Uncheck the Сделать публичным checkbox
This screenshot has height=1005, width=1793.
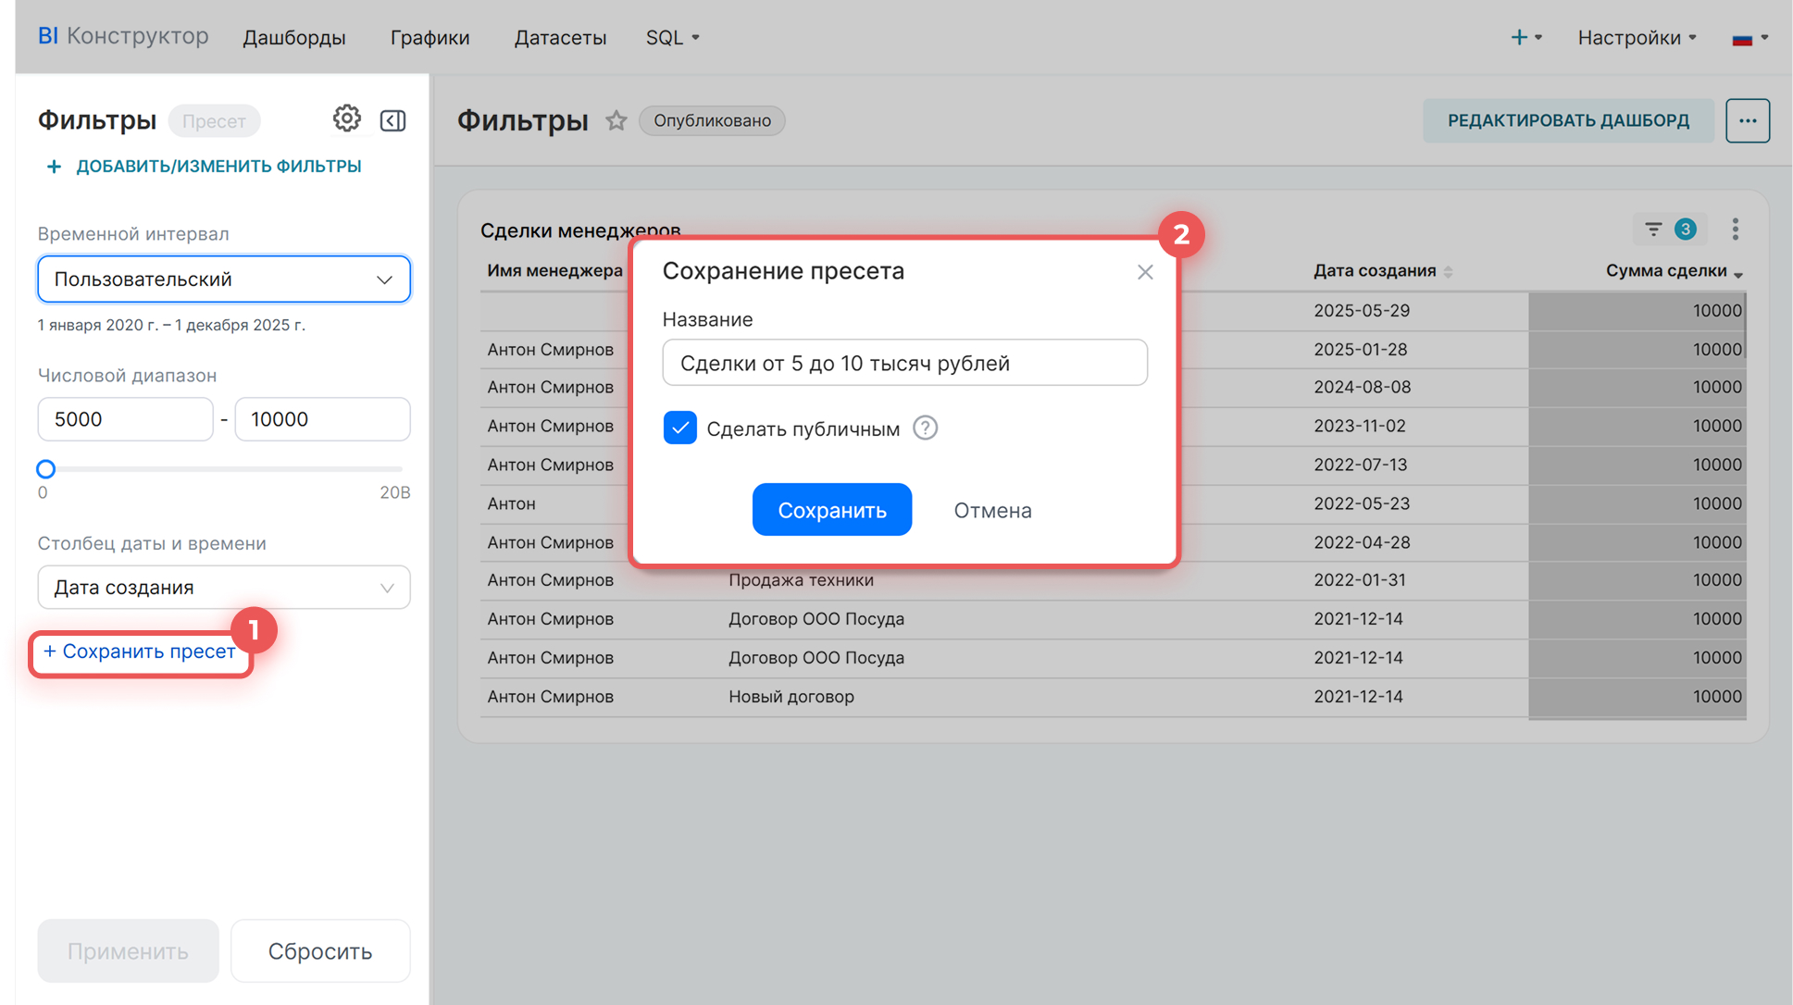point(680,428)
